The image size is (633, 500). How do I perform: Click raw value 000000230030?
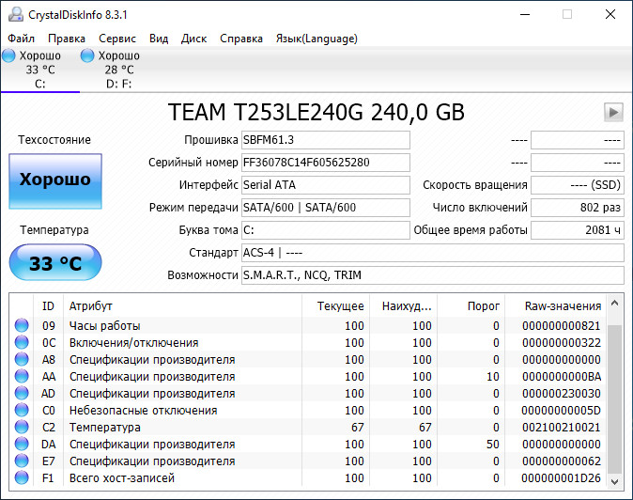pyautogui.click(x=561, y=394)
